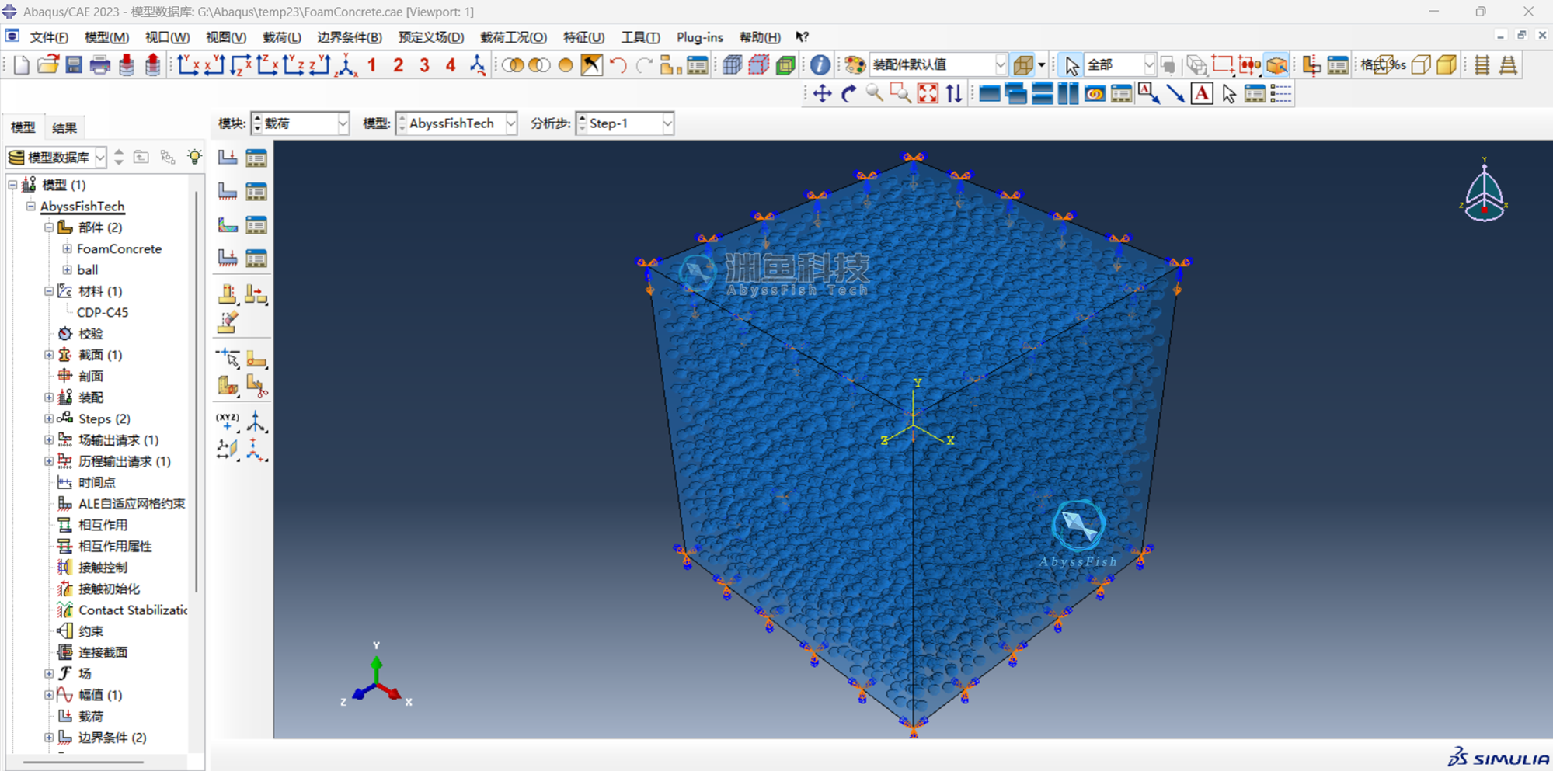Image resolution: width=1553 pixels, height=771 pixels.
Task: Open the 载荷(L) menu
Action: tap(282, 37)
